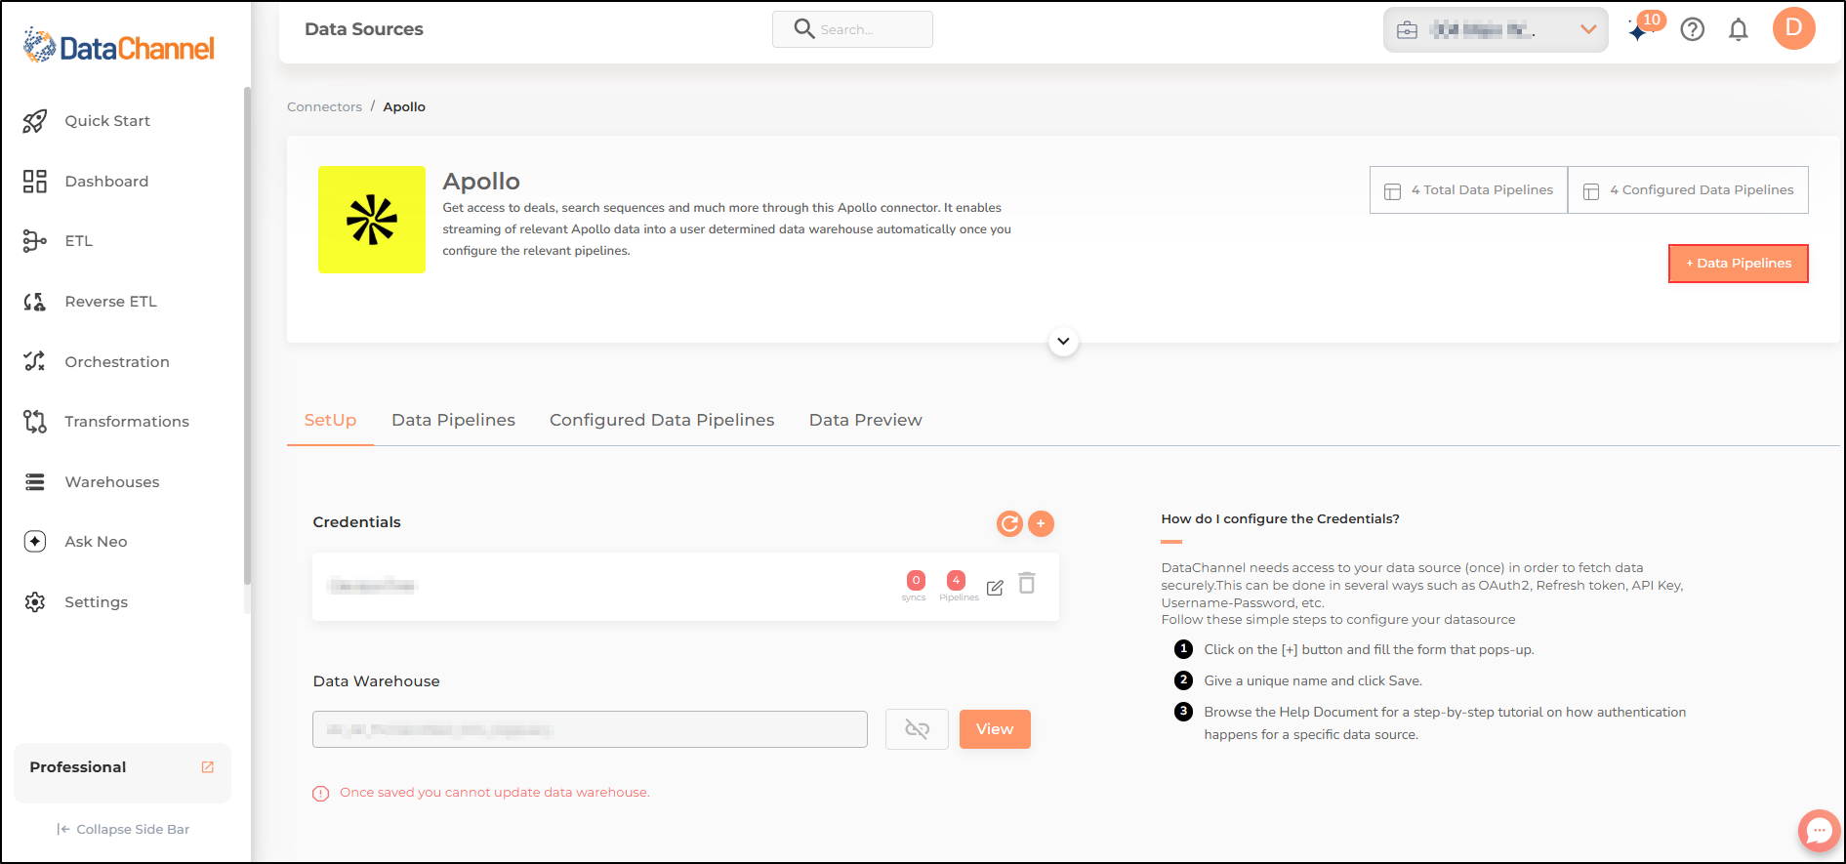Image resolution: width=1846 pixels, height=864 pixels.
Task: Click the Professional plan label
Action: 78,767
